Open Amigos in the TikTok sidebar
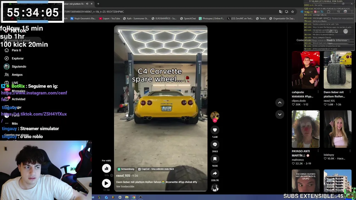Viewport: 356px width, 200px height. [x=14, y=74]
